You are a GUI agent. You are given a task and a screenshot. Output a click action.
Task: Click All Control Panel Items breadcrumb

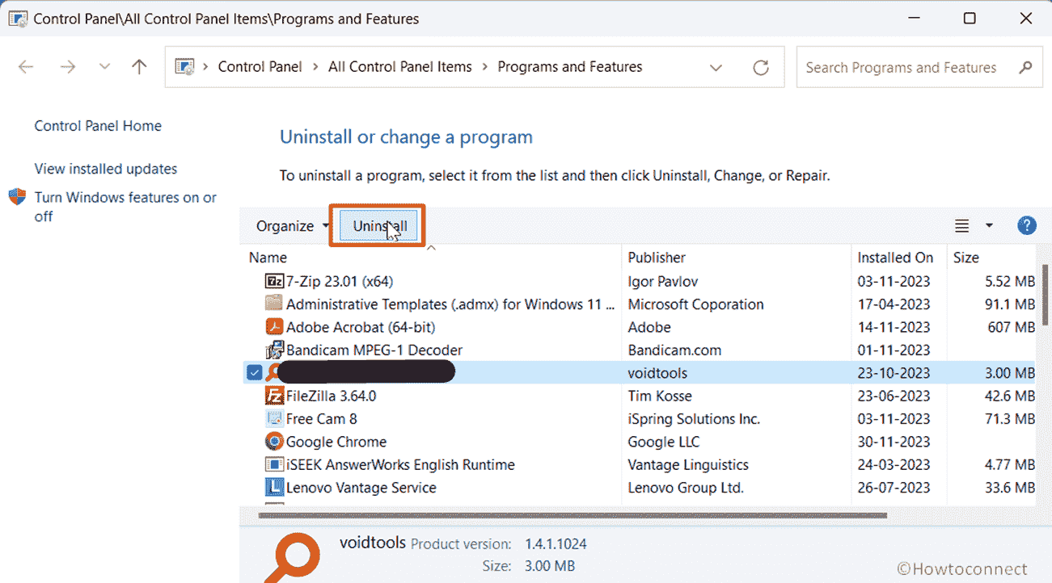point(400,67)
